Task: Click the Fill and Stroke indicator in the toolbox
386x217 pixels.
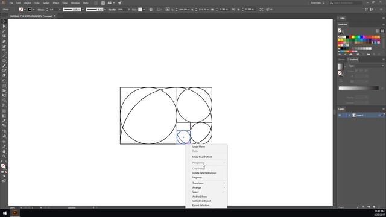Action: pyautogui.click(x=4, y=166)
